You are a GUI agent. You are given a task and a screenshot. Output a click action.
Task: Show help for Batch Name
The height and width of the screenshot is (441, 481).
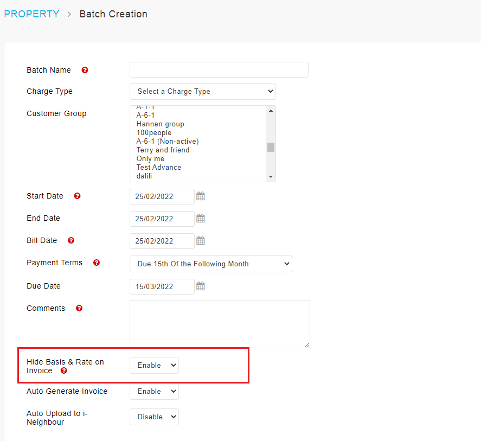pos(85,70)
